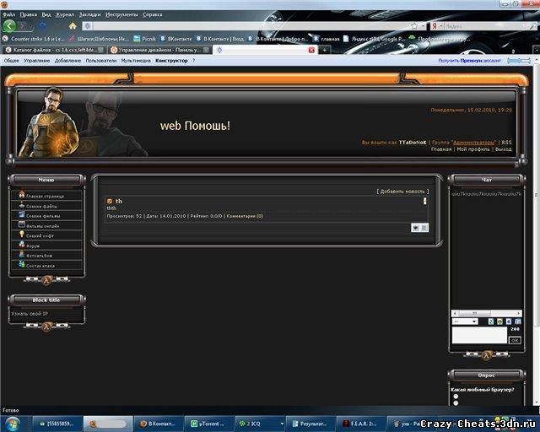Open the Конструктор admin menu
This screenshot has height=432, width=540.
[x=171, y=61]
